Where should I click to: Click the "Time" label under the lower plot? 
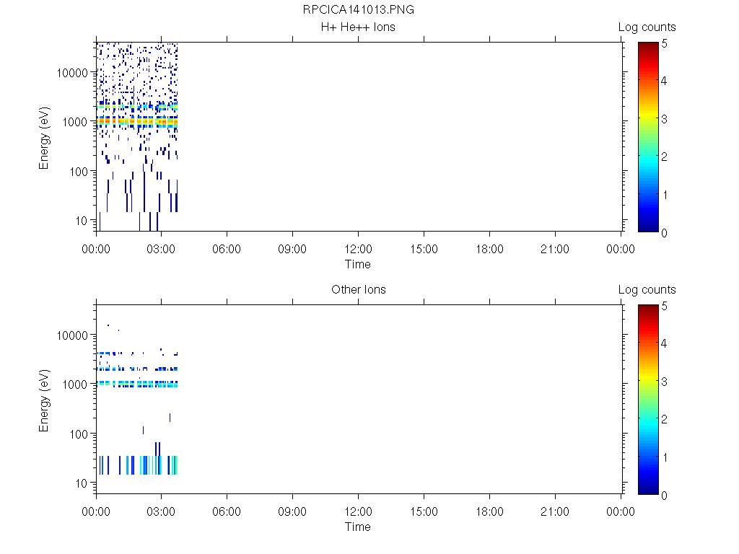(358, 527)
